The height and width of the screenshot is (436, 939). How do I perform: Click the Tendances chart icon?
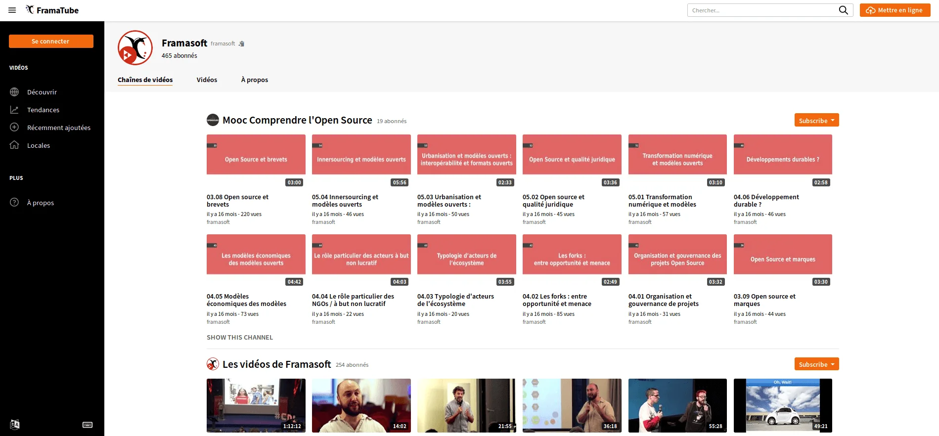pyautogui.click(x=14, y=110)
